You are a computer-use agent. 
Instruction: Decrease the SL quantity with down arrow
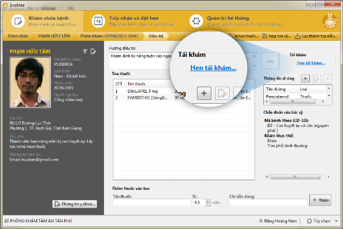[x=208, y=204]
